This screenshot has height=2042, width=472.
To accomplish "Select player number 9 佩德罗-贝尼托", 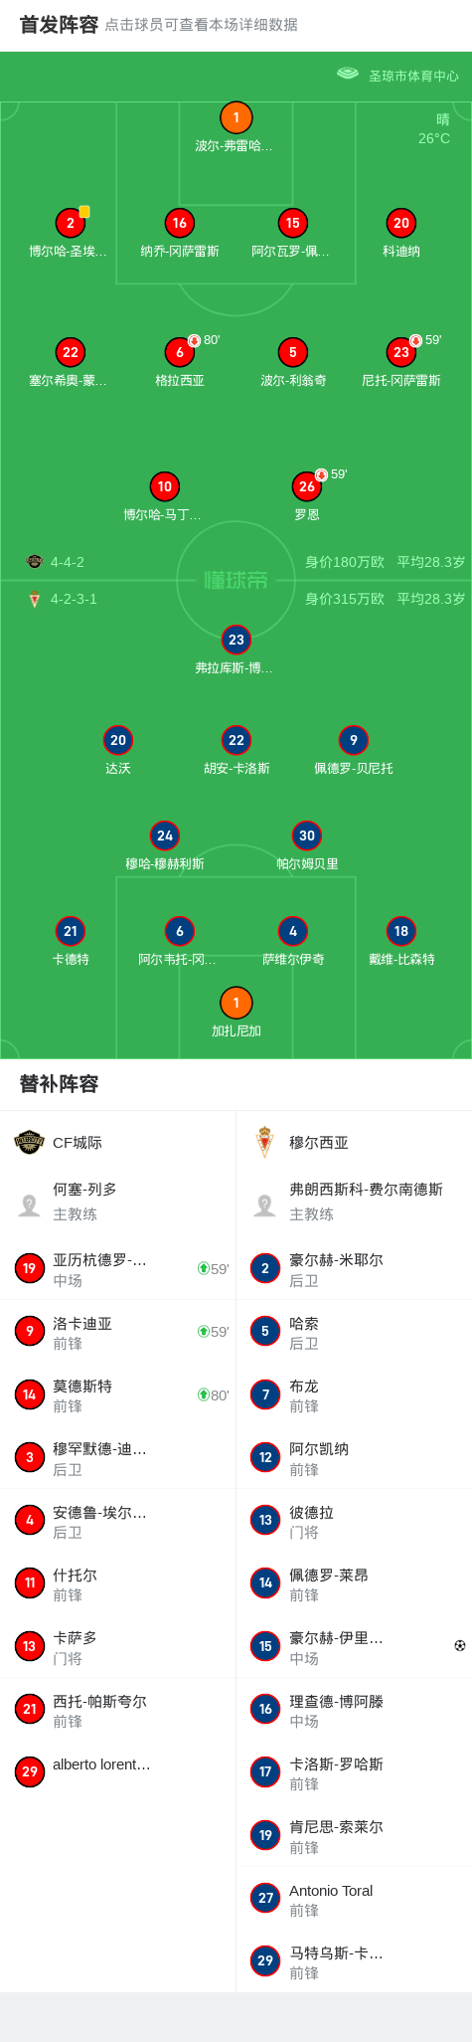I will [x=354, y=740].
